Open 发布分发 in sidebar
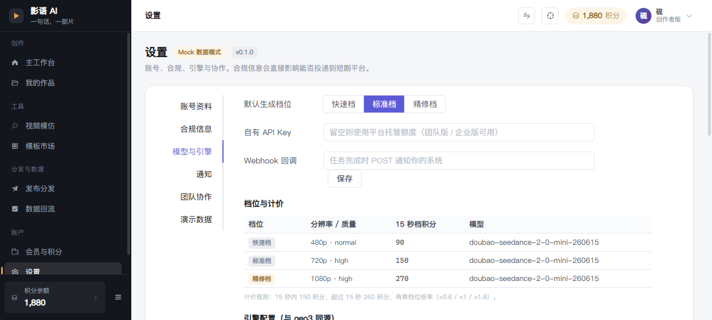This screenshot has height=320, width=712. [63, 188]
